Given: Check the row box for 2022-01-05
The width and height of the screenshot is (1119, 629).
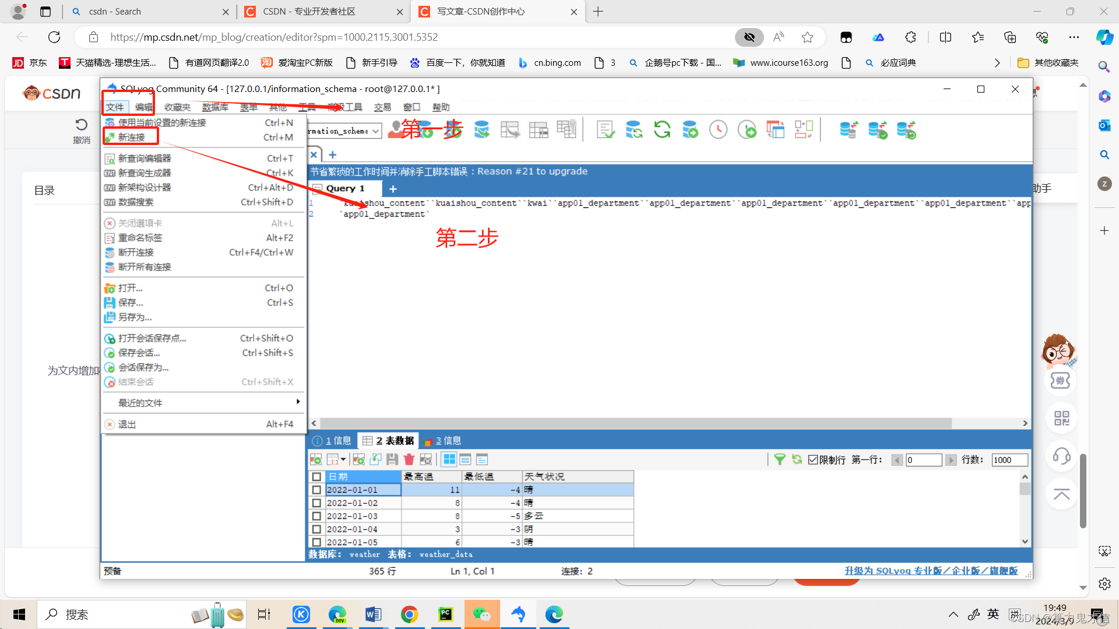Looking at the screenshot, I should pos(316,542).
